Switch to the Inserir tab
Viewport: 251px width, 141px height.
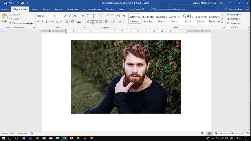[35, 9]
